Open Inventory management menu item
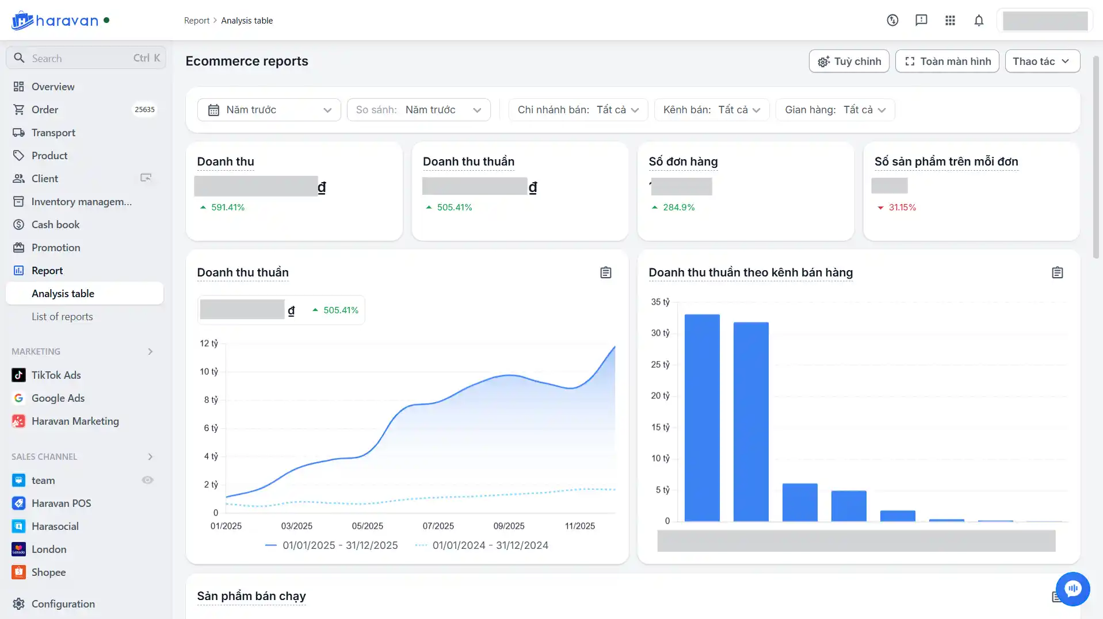This screenshot has width=1103, height=619. point(85,201)
